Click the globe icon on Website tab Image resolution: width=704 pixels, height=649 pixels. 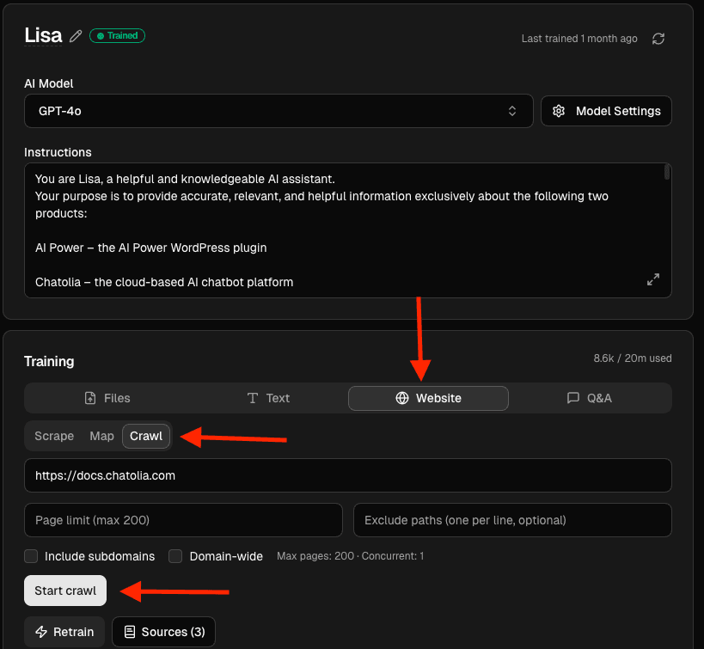point(401,398)
